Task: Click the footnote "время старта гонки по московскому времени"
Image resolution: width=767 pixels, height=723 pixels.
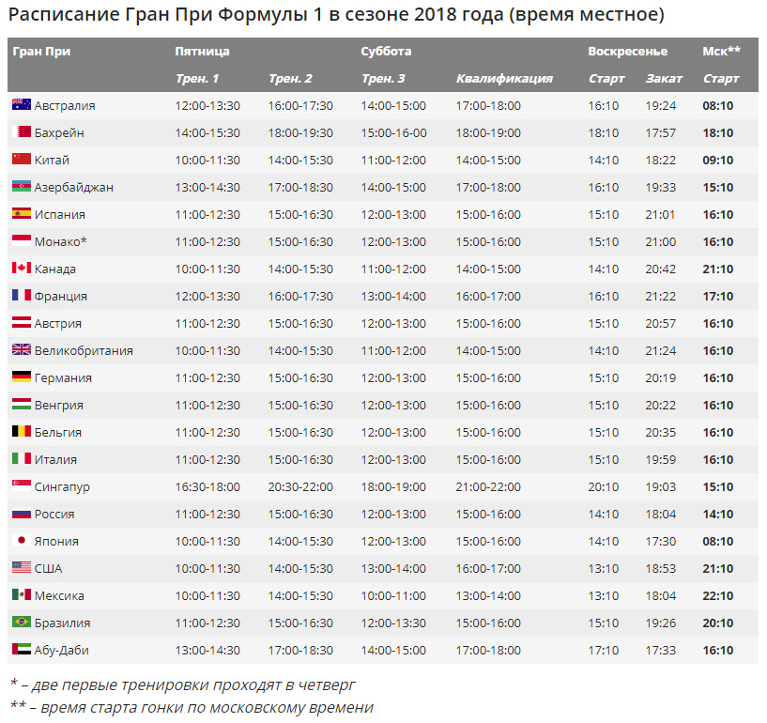Action: point(207,708)
